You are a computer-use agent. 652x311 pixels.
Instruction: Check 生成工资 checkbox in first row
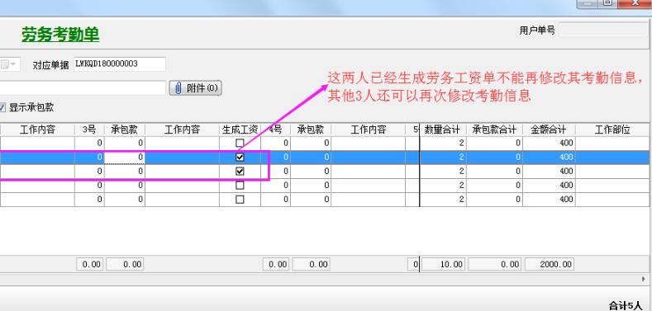[240, 144]
